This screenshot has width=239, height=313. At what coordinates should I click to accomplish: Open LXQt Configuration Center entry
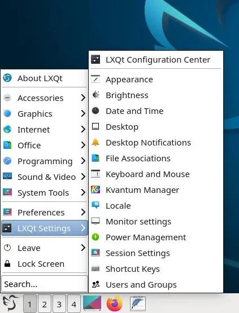pos(156,59)
